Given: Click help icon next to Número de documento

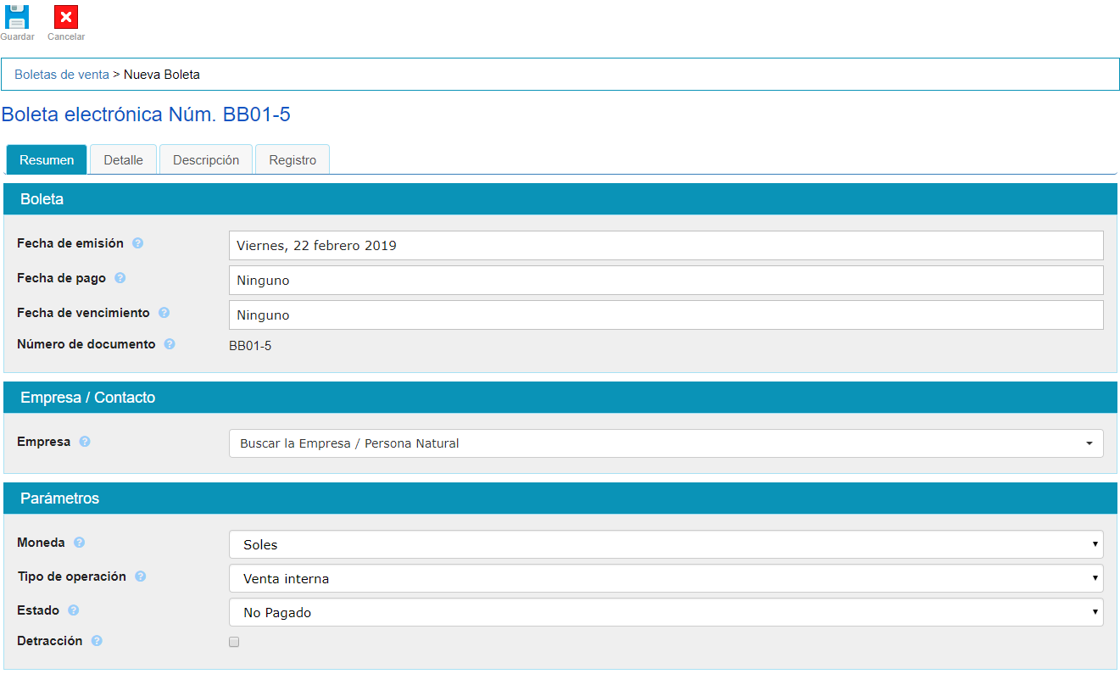Looking at the screenshot, I should click(x=170, y=344).
